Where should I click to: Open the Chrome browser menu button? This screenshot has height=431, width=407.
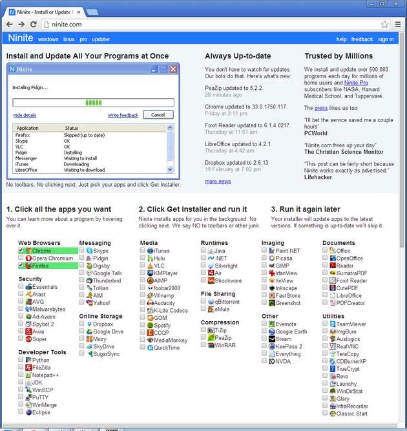click(x=398, y=25)
